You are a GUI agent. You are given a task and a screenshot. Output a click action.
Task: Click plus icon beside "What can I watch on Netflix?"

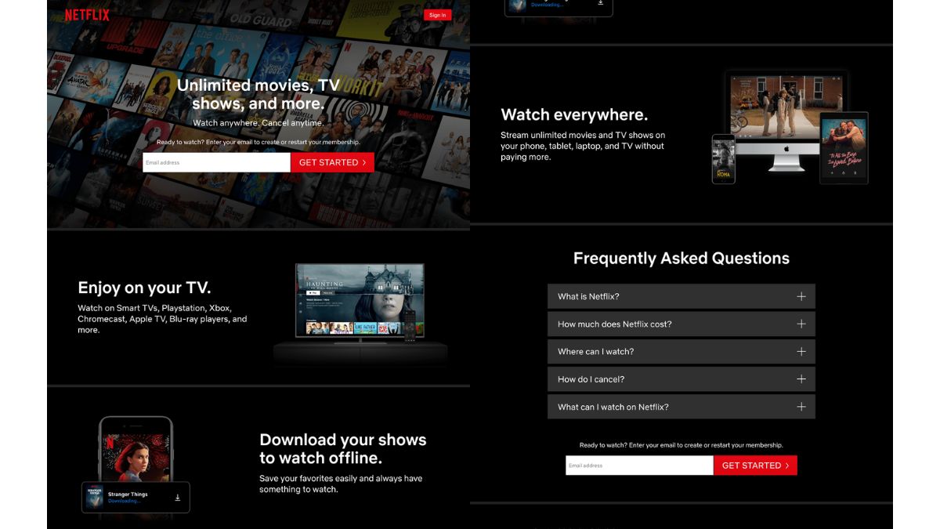point(801,407)
